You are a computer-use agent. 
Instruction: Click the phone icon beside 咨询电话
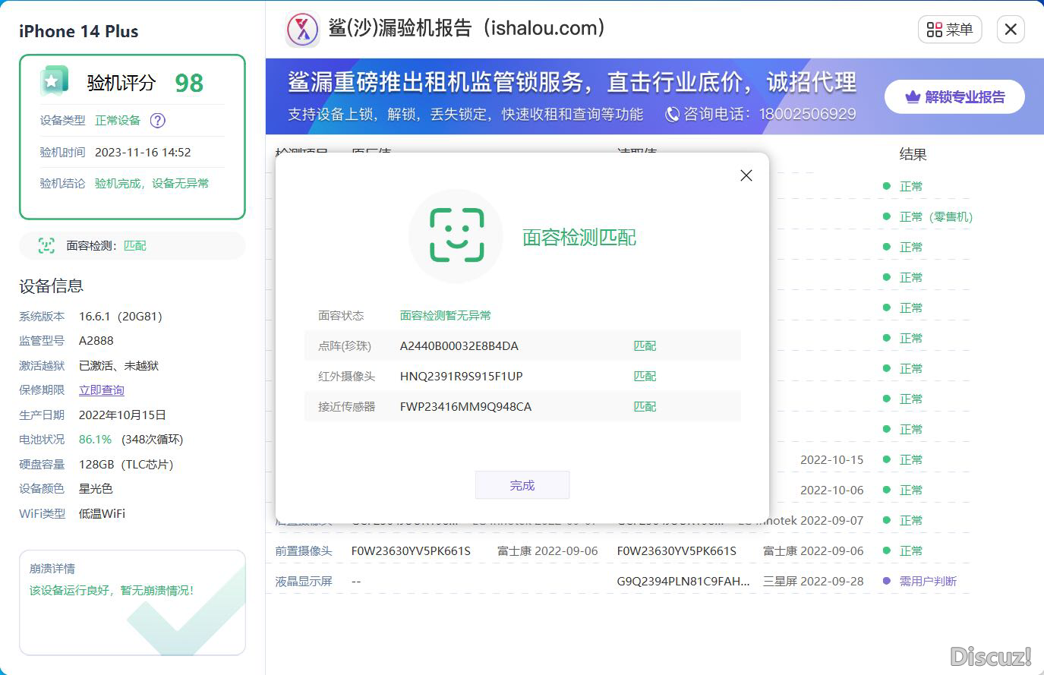(672, 115)
